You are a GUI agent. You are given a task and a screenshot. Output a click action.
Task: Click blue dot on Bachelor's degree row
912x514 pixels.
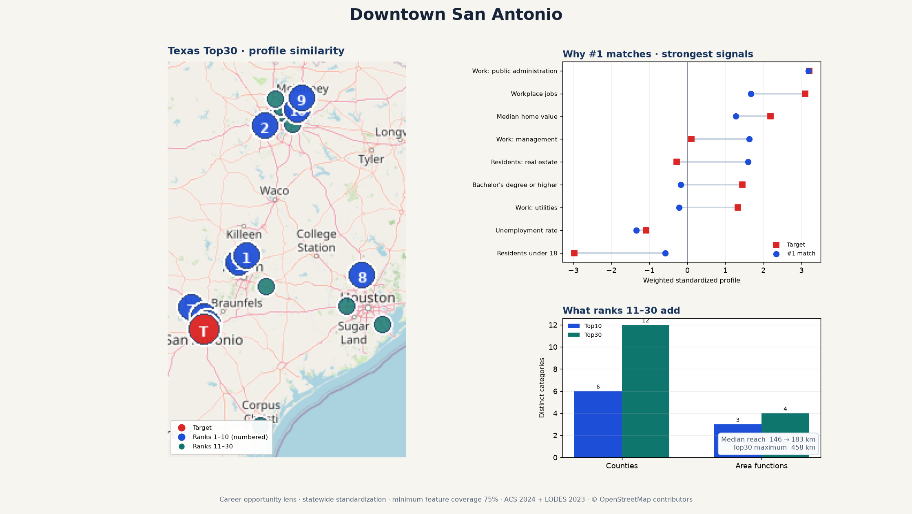click(681, 185)
